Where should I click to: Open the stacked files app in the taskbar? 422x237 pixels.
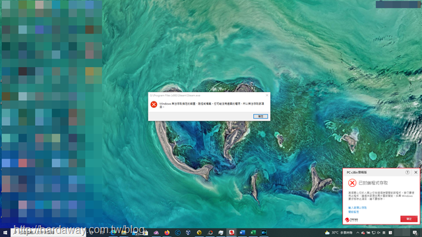(x=221, y=232)
